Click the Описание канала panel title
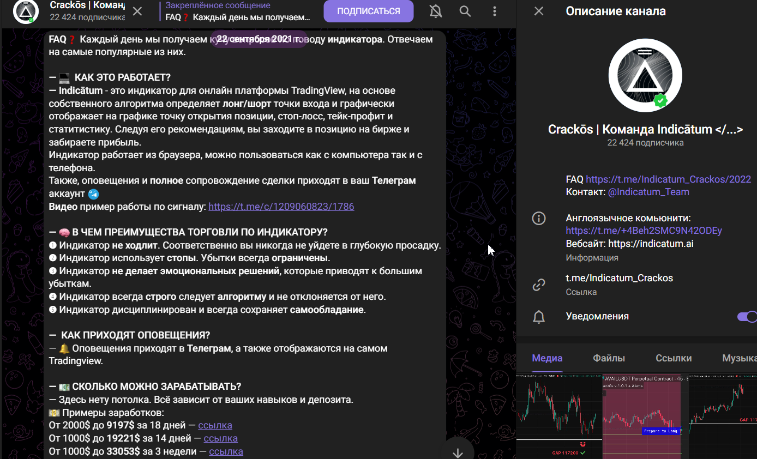The height and width of the screenshot is (459, 757). (616, 11)
